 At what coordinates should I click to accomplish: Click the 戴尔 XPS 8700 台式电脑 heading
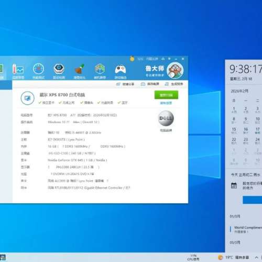click(62, 95)
